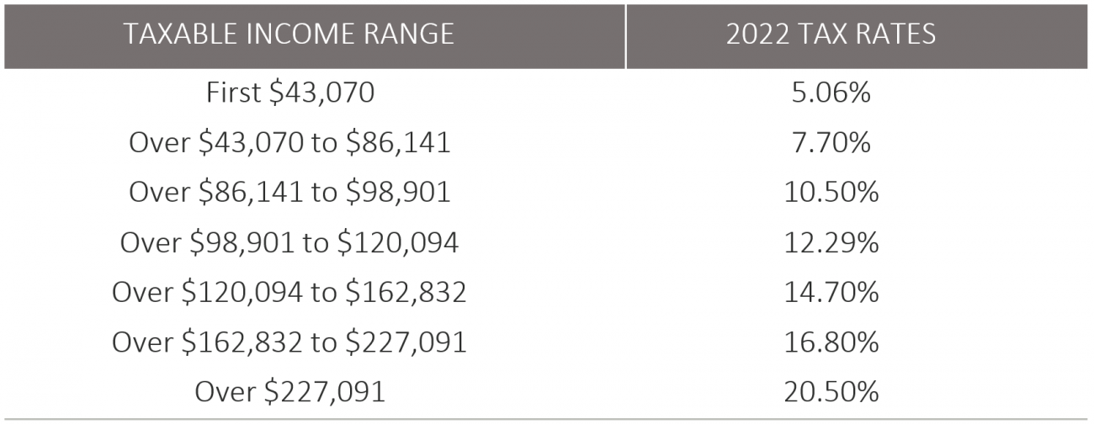Click 'Over $86,141 to $98,901' range
This screenshot has width=1094, height=424.
pyautogui.click(x=289, y=193)
